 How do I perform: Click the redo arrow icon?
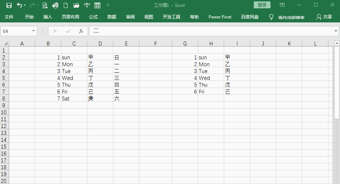point(32,5)
